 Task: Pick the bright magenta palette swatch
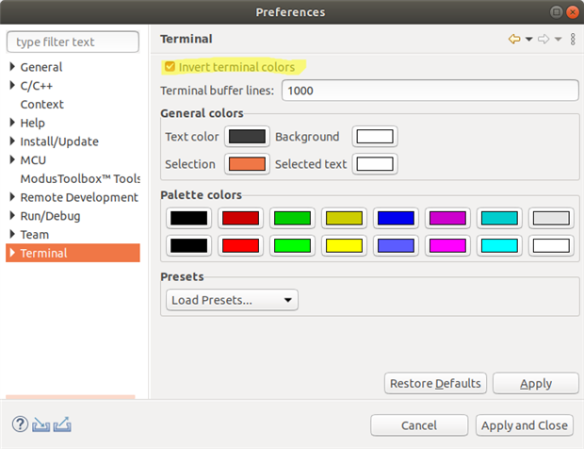click(447, 245)
